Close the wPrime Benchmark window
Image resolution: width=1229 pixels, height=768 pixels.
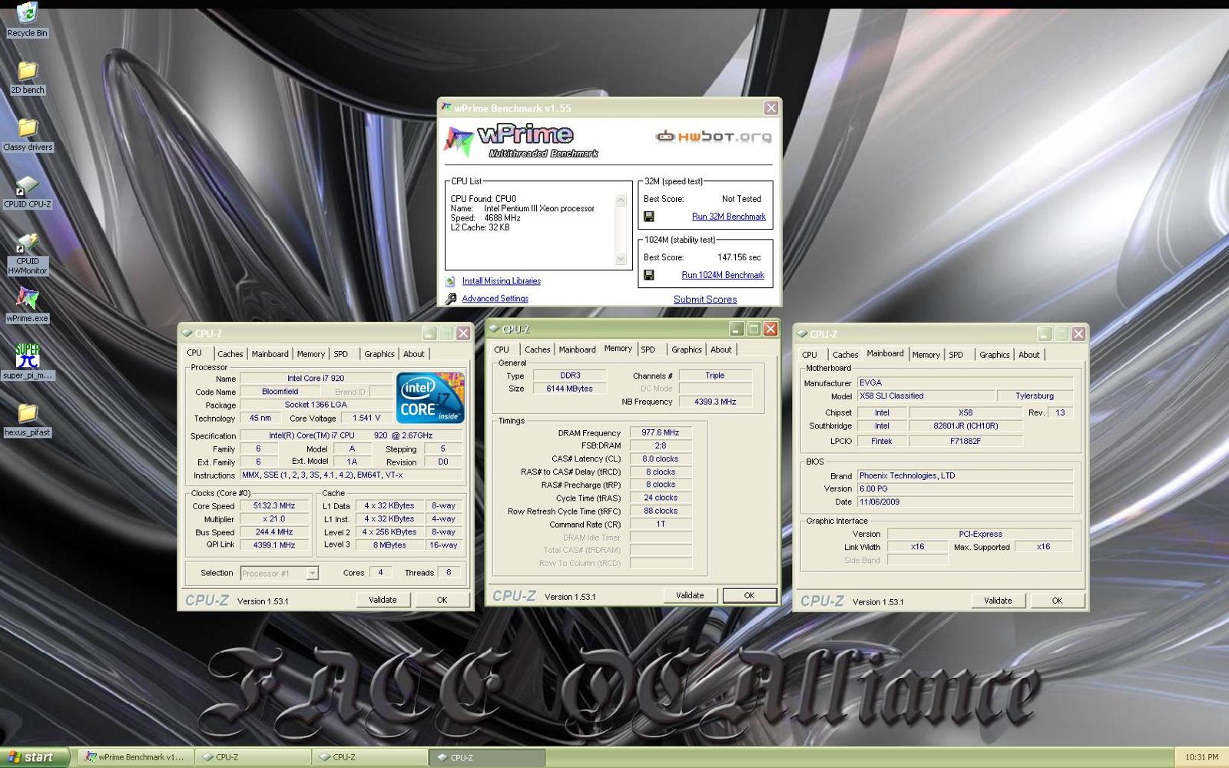771,108
